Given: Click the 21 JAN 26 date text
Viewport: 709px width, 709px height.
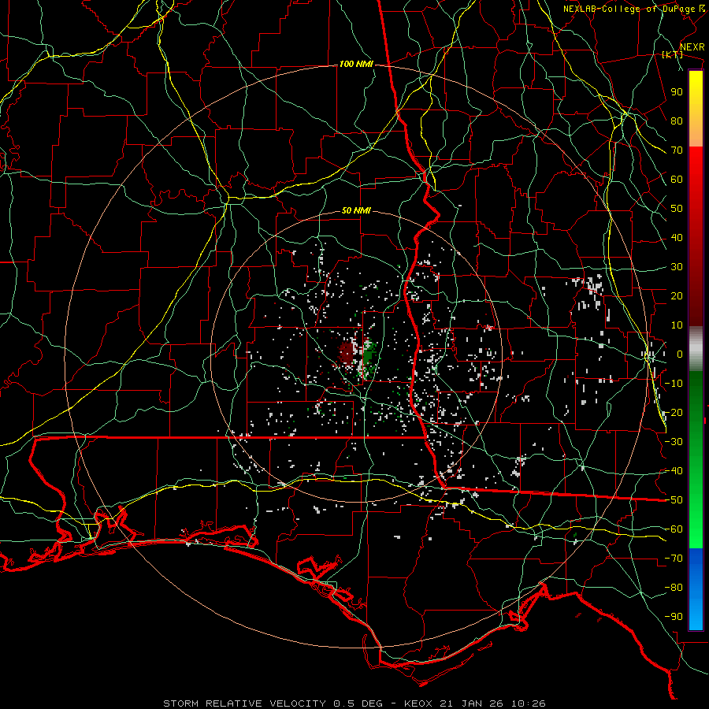Looking at the screenshot, I should tap(472, 703).
